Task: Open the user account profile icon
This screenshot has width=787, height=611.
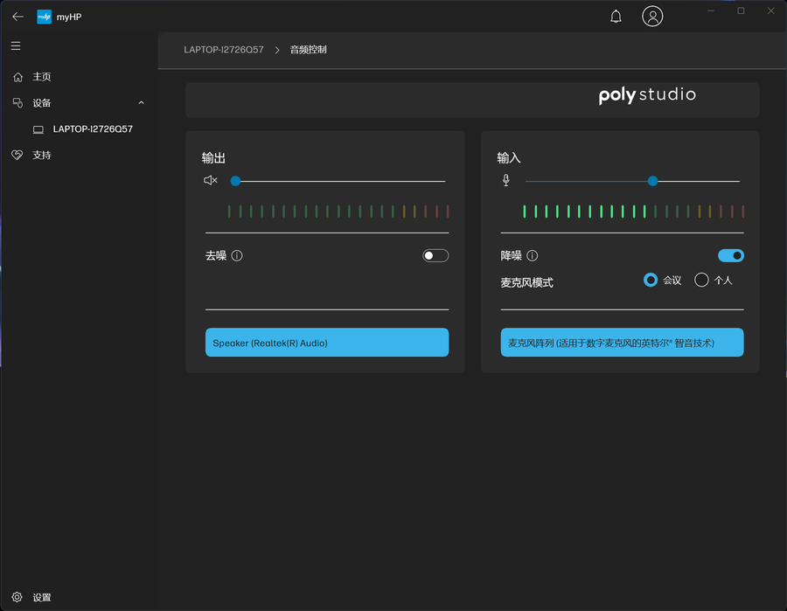Action: [x=652, y=17]
